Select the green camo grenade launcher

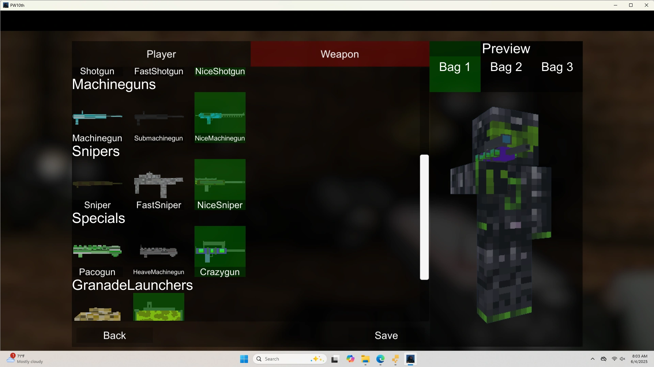click(158, 308)
